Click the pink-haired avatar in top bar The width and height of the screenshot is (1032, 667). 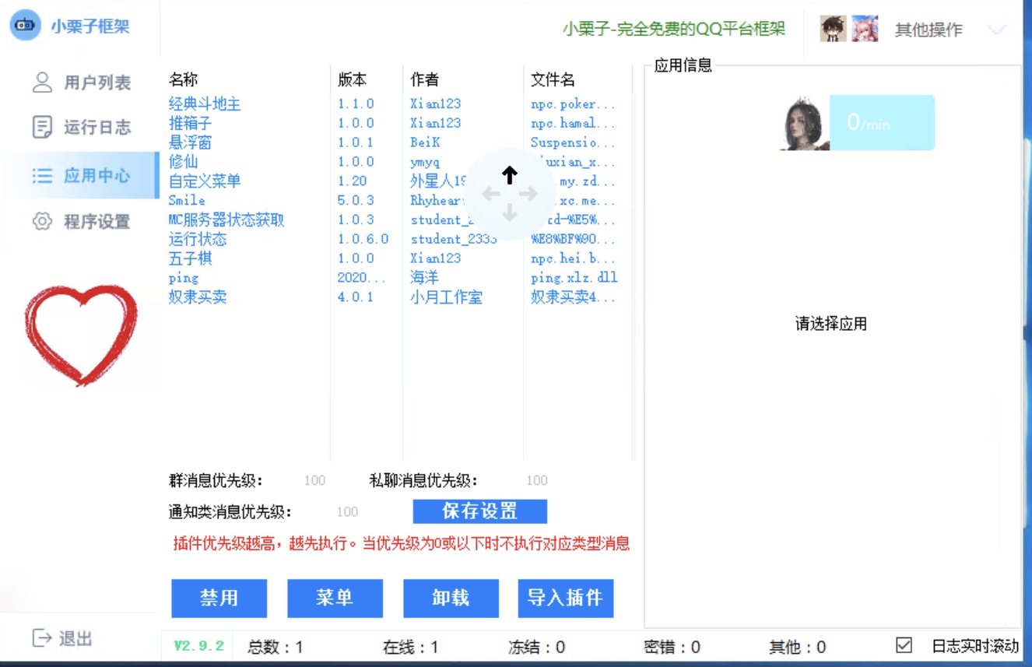(864, 30)
